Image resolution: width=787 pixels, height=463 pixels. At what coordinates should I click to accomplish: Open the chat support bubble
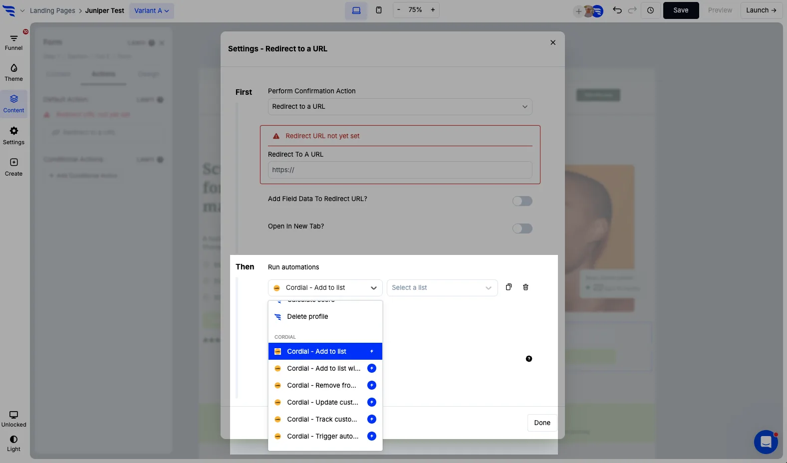pyautogui.click(x=766, y=442)
